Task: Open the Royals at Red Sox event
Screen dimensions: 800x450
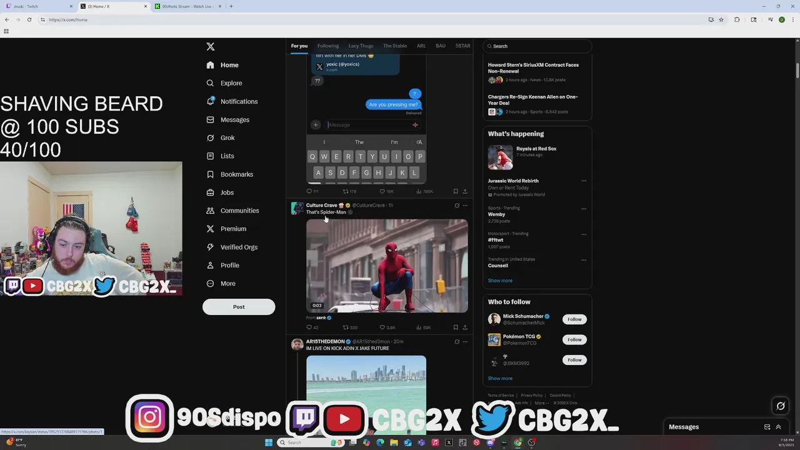Action: pyautogui.click(x=537, y=157)
